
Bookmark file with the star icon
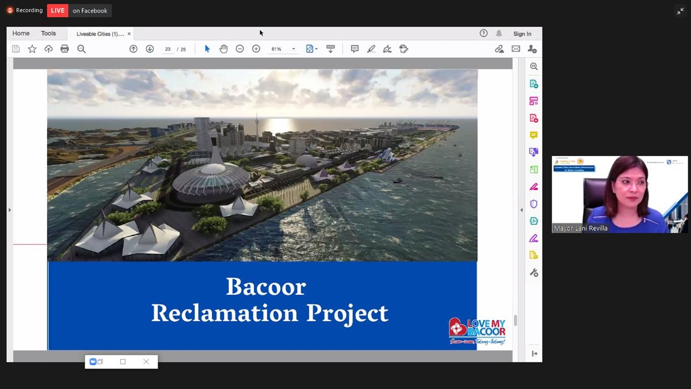pos(32,49)
